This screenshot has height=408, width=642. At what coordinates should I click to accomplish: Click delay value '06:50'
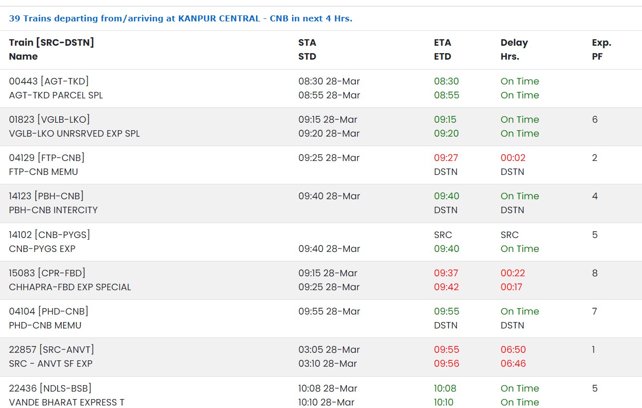coord(513,350)
